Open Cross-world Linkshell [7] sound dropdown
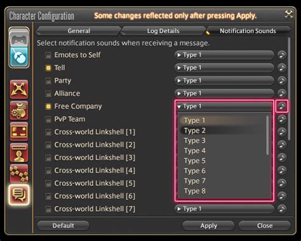Image resolution: width=301 pixels, height=241 pixels. (x=224, y=209)
